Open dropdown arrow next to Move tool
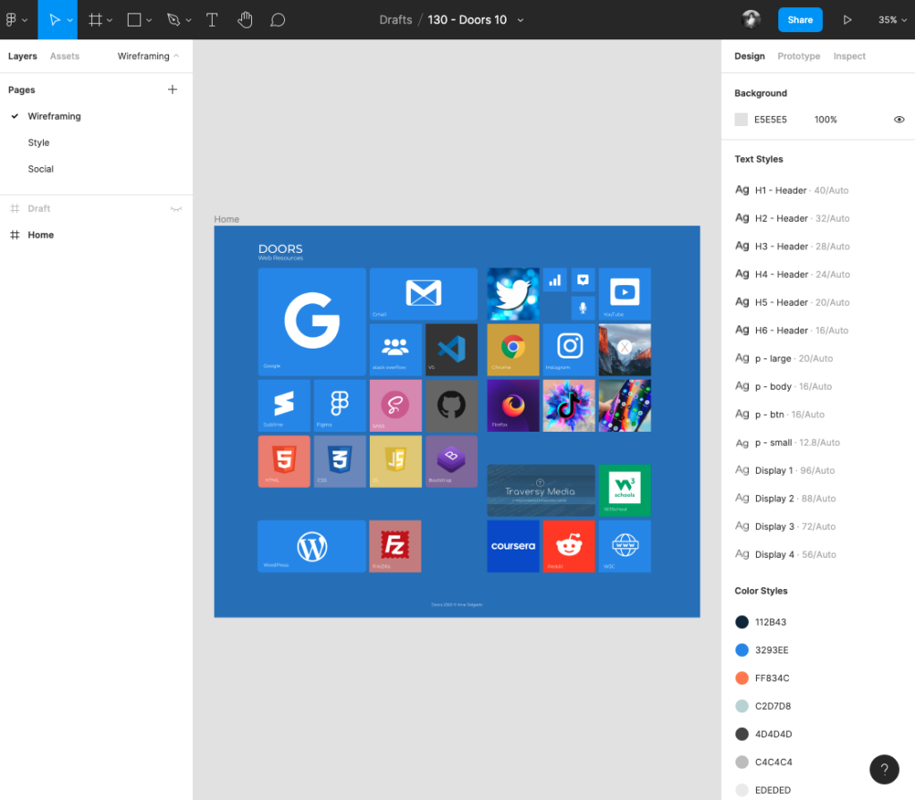The width and height of the screenshot is (915, 800). point(70,20)
